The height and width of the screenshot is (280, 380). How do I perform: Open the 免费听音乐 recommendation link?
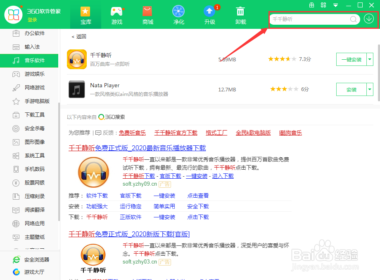tap(132, 133)
